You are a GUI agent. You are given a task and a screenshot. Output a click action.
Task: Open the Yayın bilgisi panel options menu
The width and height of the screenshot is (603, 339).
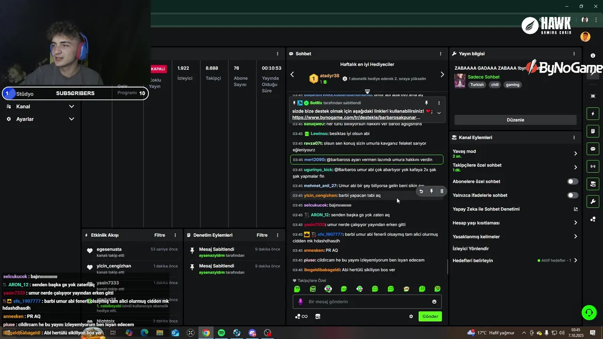click(x=574, y=54)
